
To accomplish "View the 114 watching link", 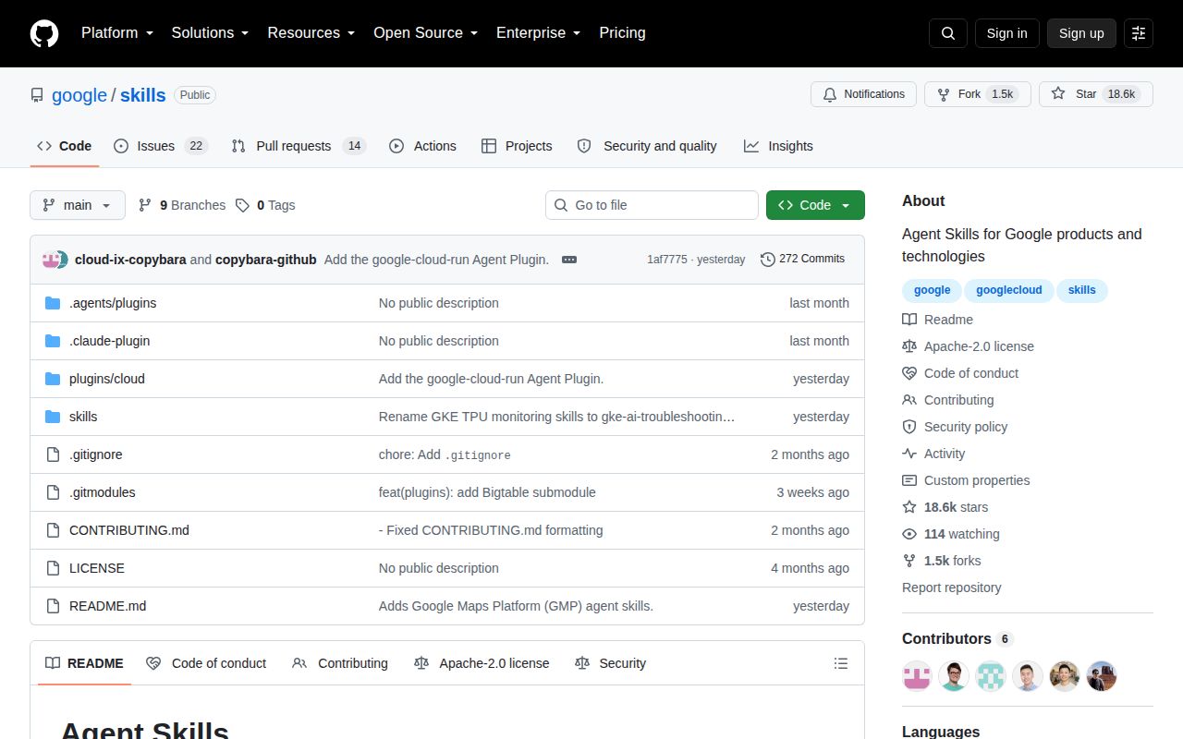I will click(951, 534).
